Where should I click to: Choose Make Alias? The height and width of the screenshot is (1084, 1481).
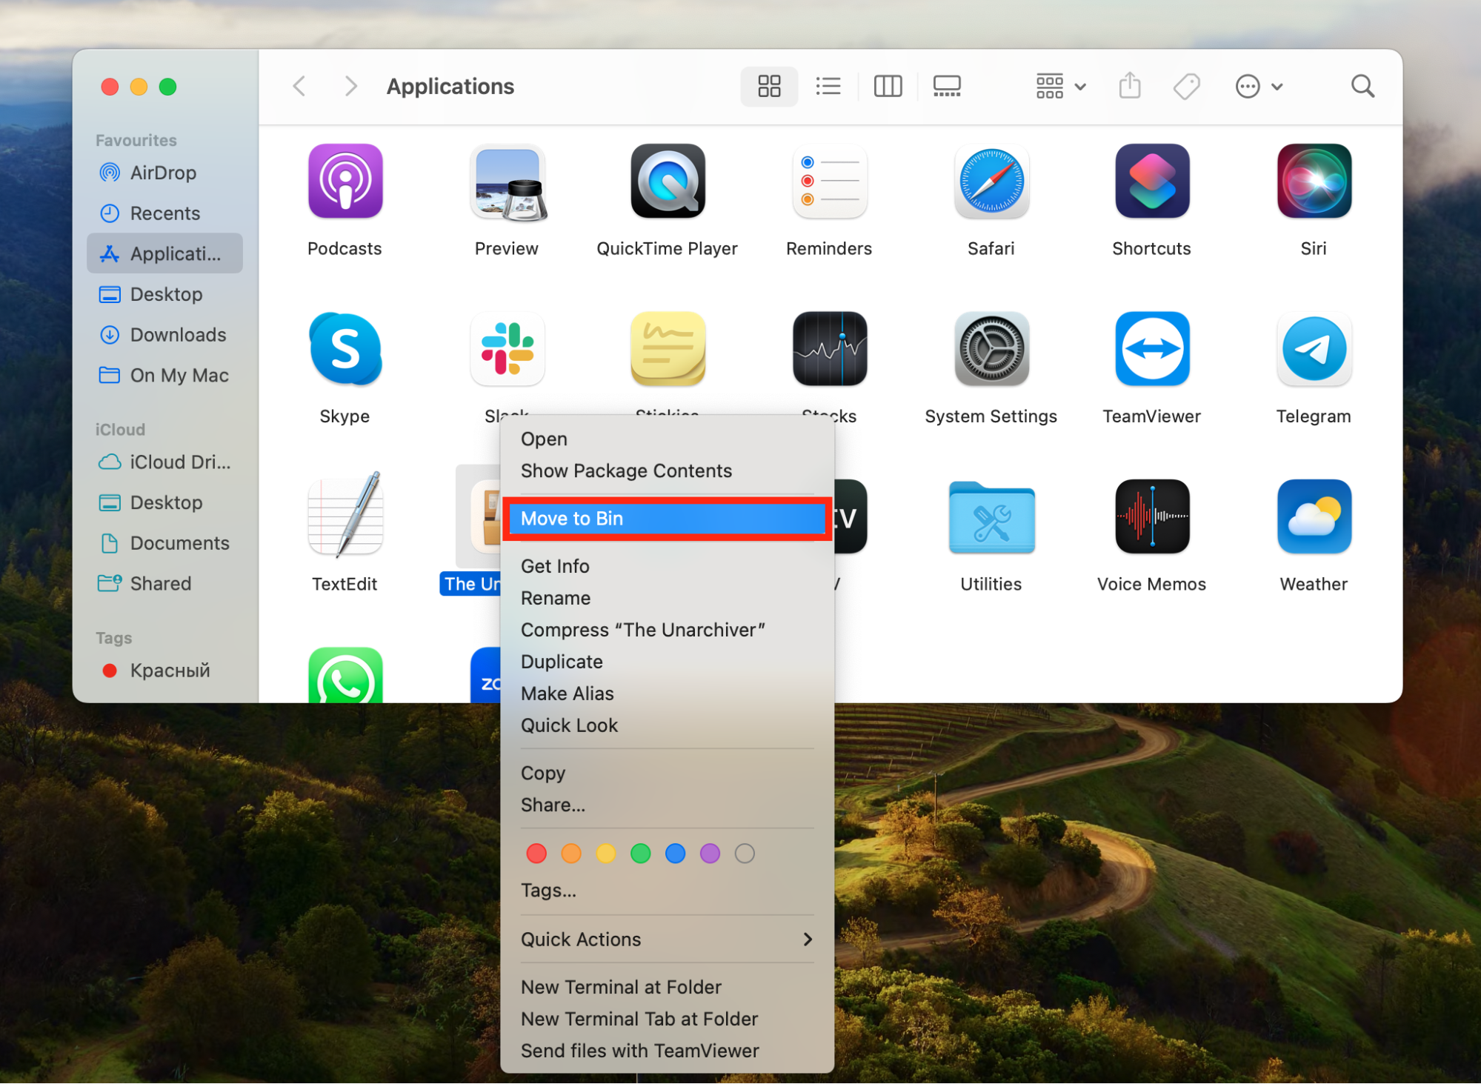click(x=667, y=694)
